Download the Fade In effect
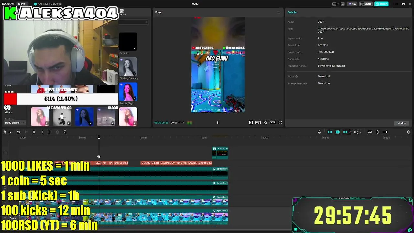Screen dimensions: 414x233 point(135,48)
